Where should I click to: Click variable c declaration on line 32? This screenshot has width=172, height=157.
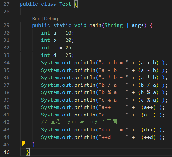tap(54, 48)
